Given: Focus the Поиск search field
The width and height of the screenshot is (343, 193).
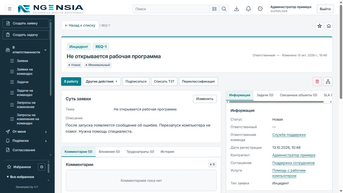Looking at the screenshot, I should pyautogui.click(x=171, y=9).
